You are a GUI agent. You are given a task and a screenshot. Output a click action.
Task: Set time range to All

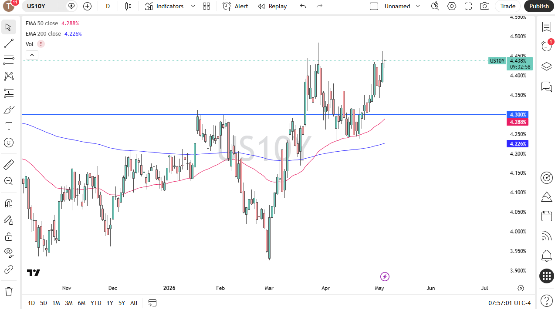pos(134,303)
